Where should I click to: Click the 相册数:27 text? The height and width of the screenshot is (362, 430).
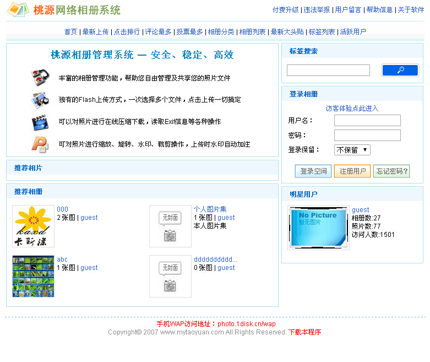click(366, 218)
